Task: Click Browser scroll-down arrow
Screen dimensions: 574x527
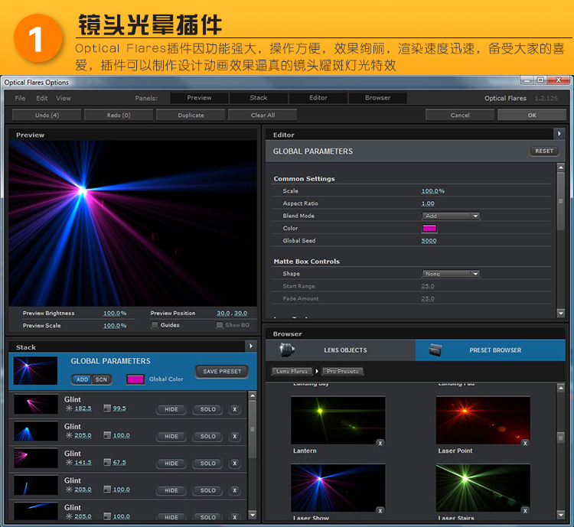Action: click(x=560, y=515)
